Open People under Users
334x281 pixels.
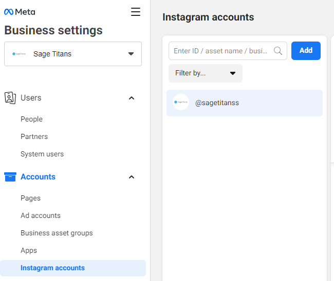31,119
